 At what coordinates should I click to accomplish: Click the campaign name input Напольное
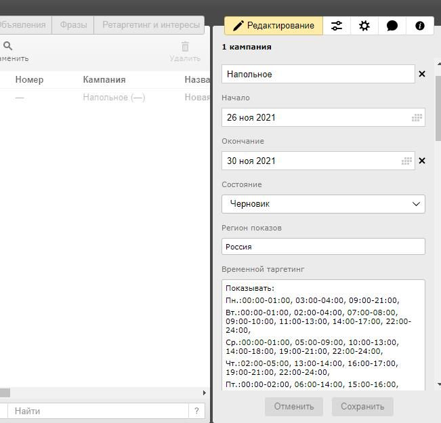[x=318, y=74]
